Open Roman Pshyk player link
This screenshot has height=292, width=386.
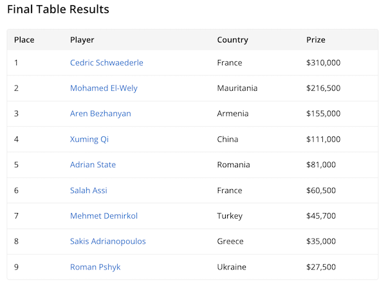tap(95, 267)
